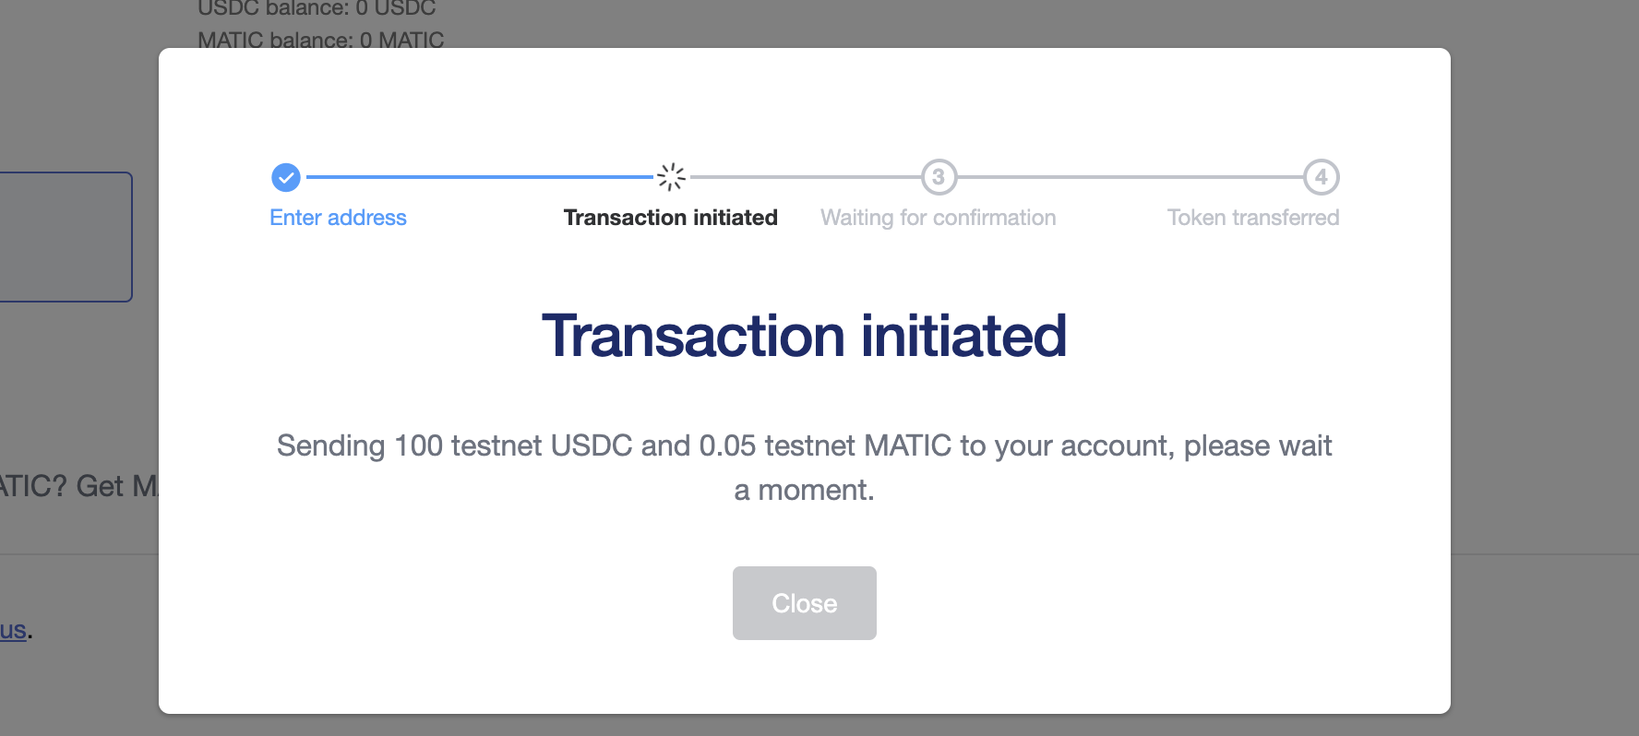
Task: Select the Waiting for confirmation step label
Action: click(x=939, y=218)
